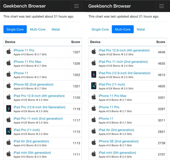Open iPad Pro 12.9-inch (4th generation) link scoring 1120
This screenshot has height=160, width=170.
(39, 96)
